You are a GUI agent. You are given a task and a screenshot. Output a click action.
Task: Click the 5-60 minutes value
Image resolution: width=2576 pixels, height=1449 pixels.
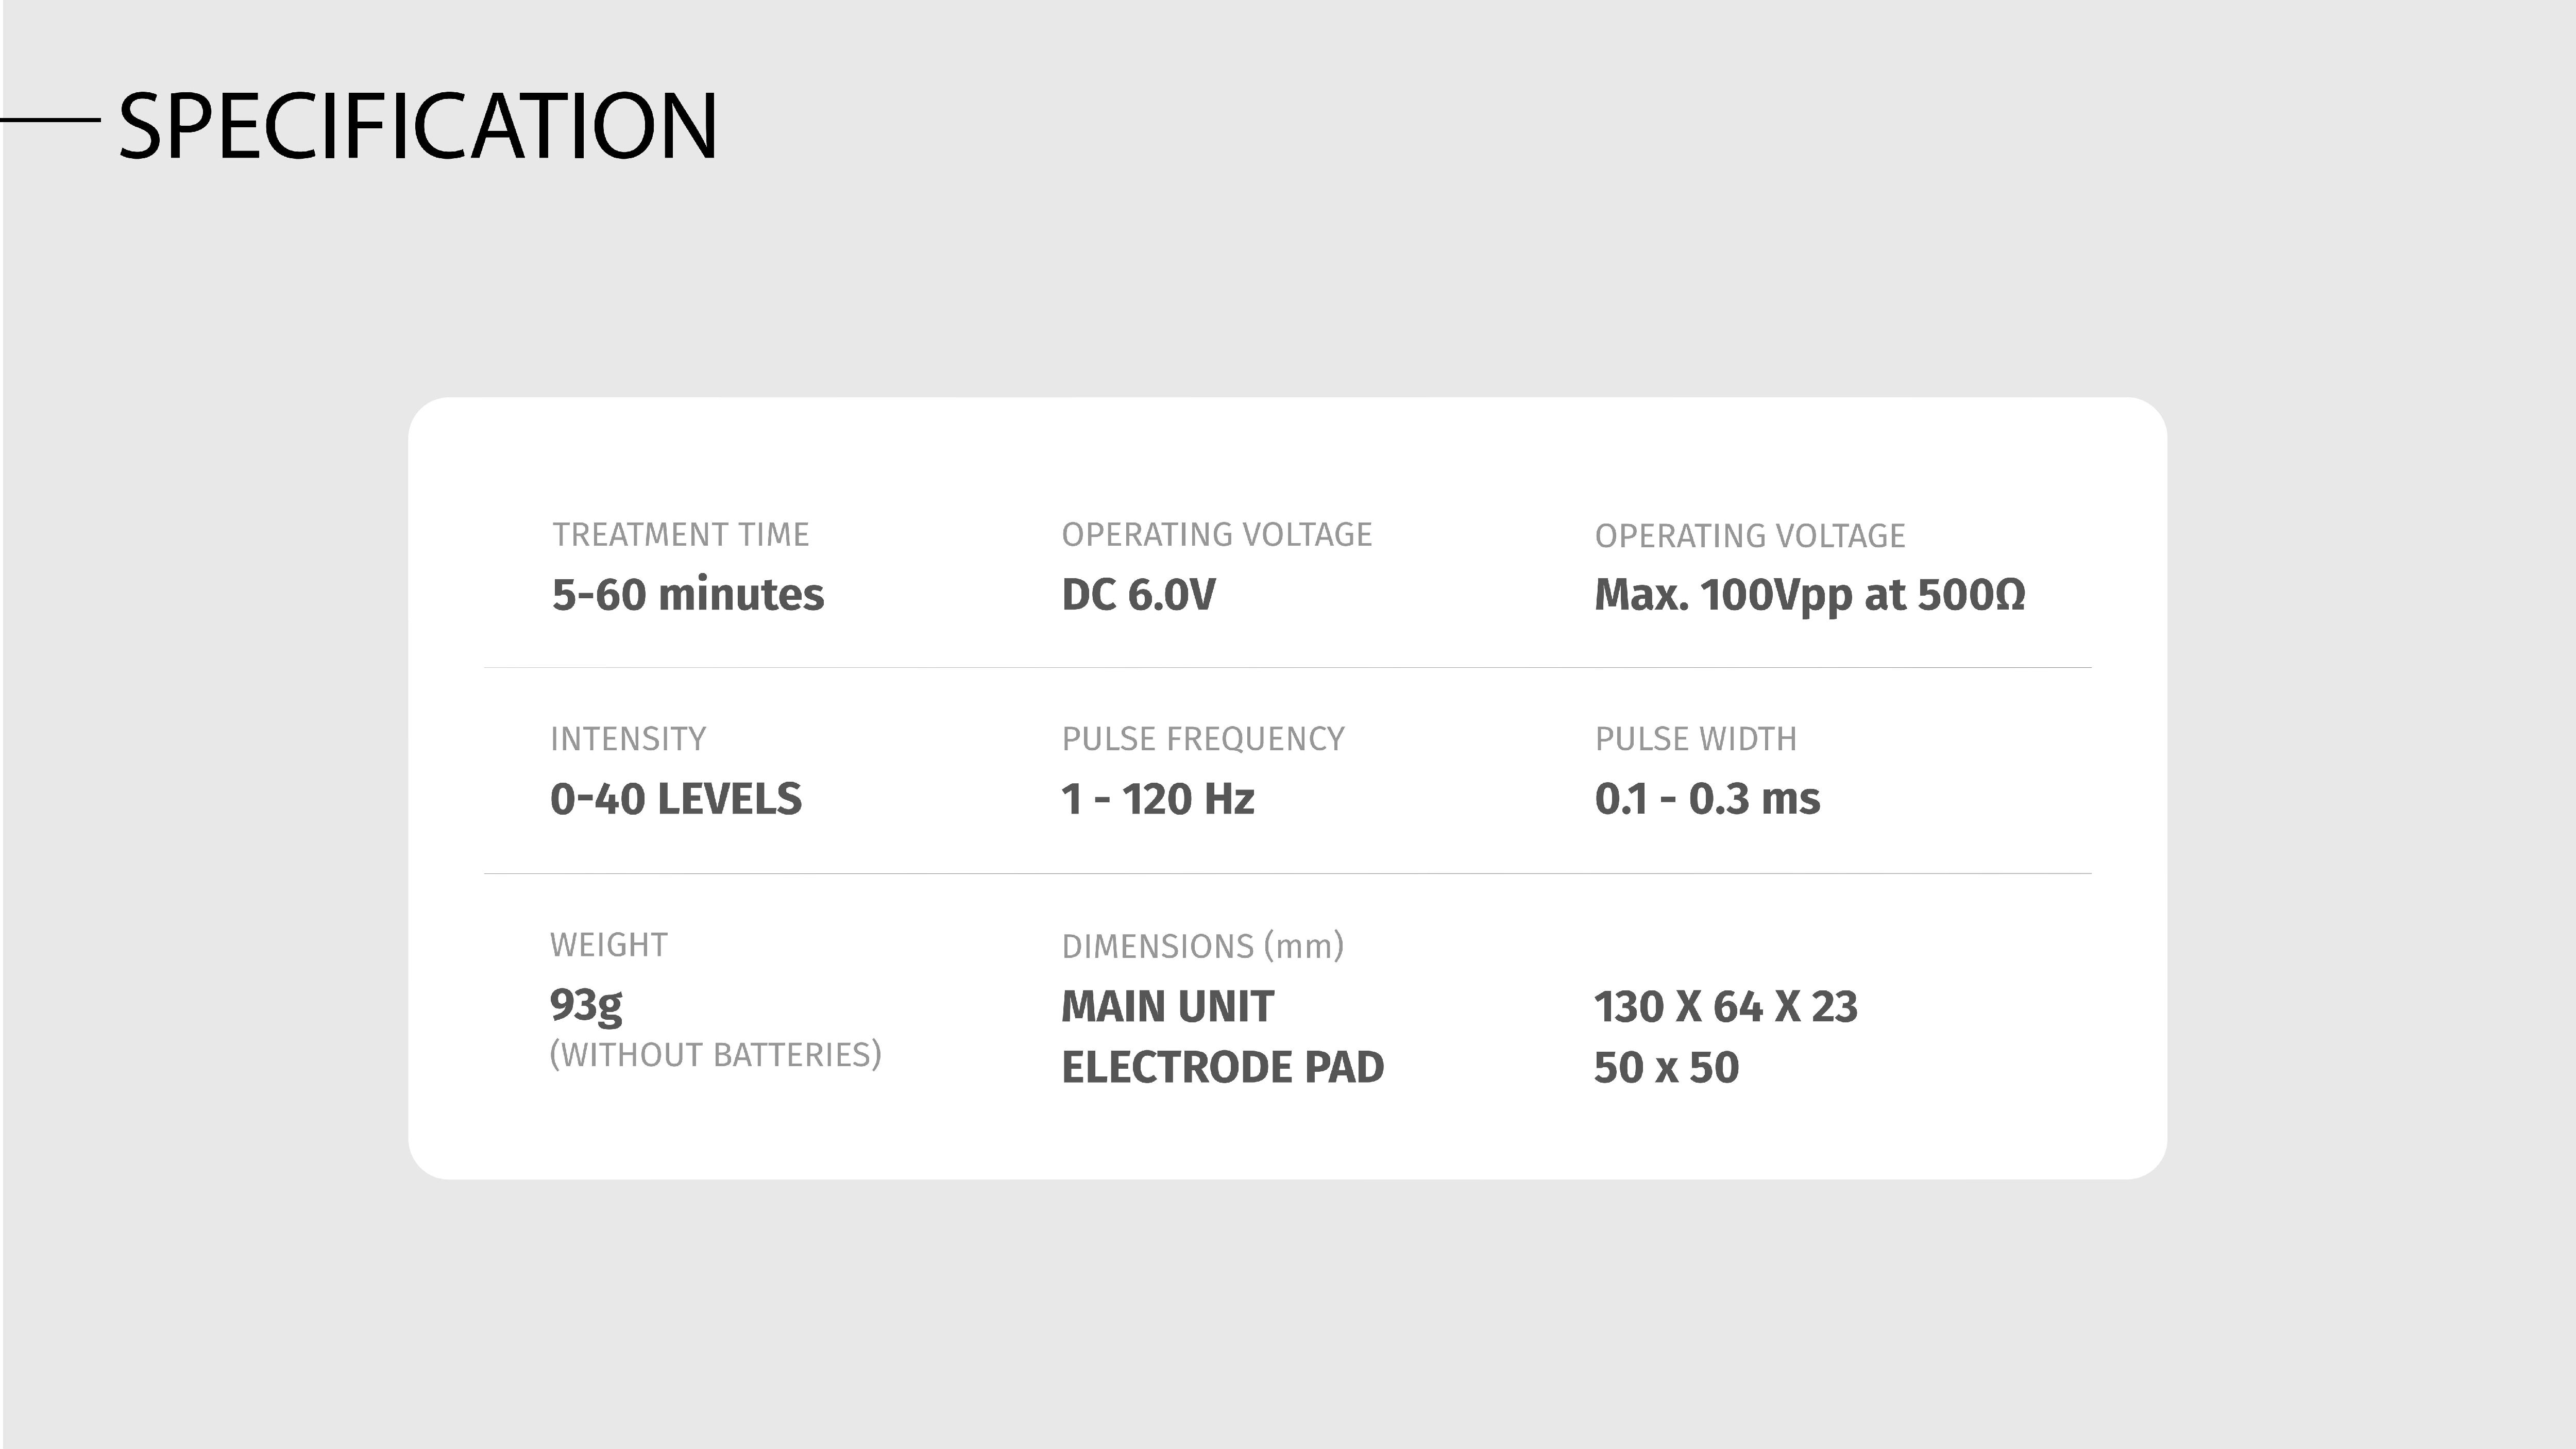pyautogui.click(x=688, y=594)
